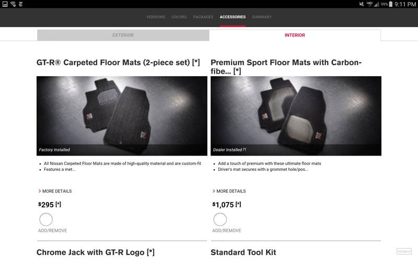
Task: Open the Premium Sport Floor Mats product image
Action: (x=296, y=116)
